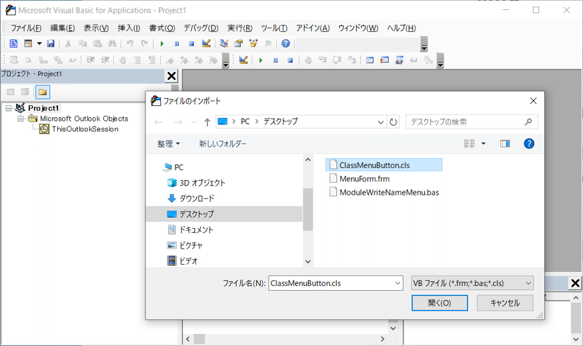The image size is (583, 346).
Task: Open the デバッグ(D) menu
Action: [201, 28]
